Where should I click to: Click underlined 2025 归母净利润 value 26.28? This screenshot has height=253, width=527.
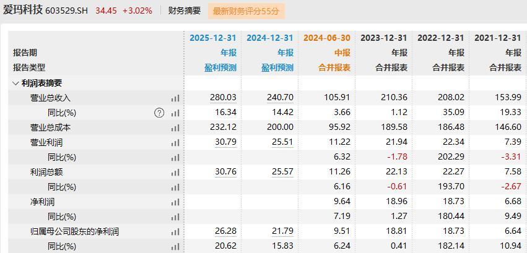click(224, 231)
